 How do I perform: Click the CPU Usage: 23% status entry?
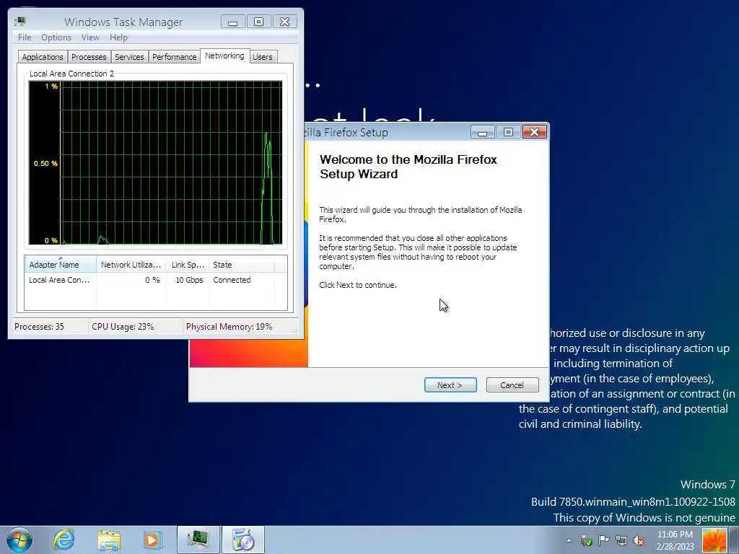[x=123, y=327]
